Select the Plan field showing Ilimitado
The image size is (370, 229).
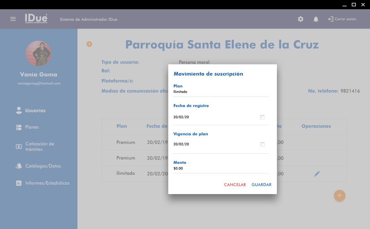tap(221, 92)
